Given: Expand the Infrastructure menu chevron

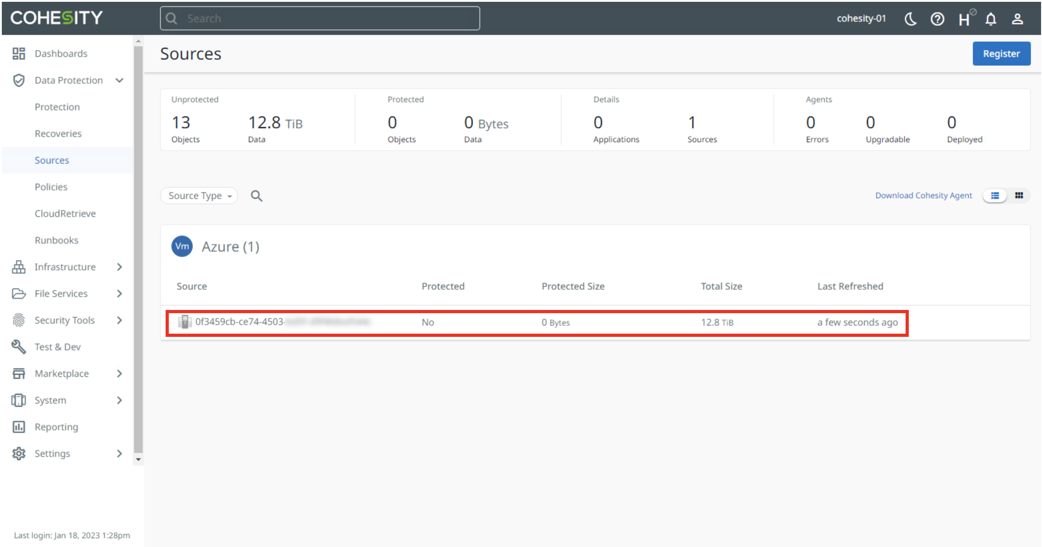Looking at the screenshot, I should point(120,267).
